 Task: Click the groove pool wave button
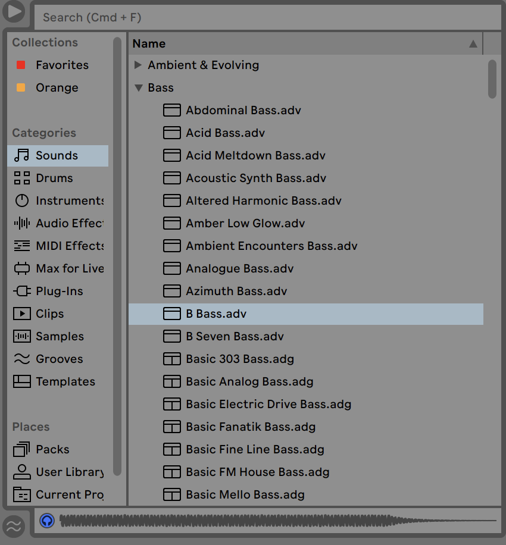point(14,527)
